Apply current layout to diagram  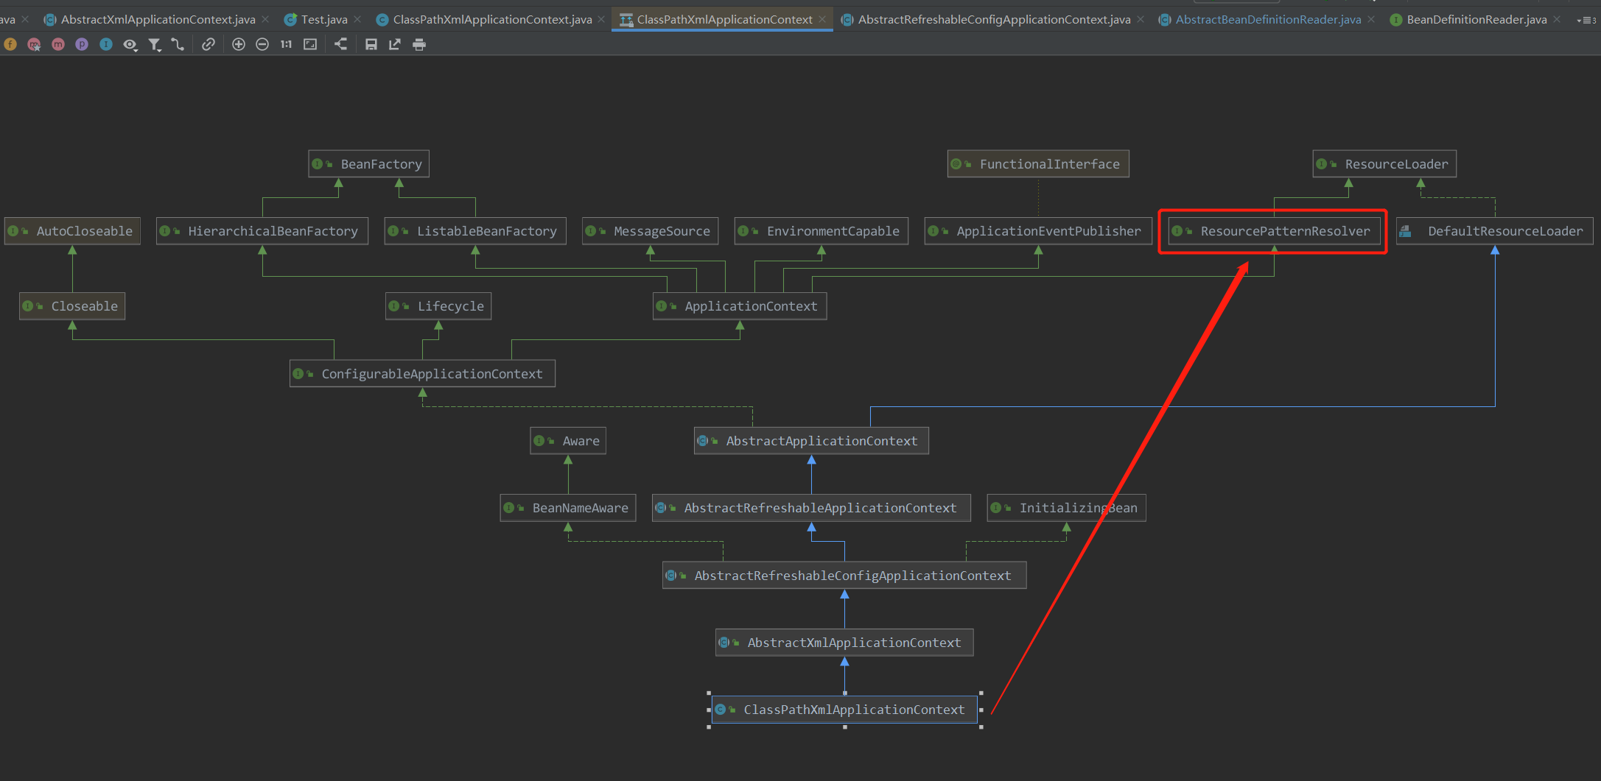[x=340, y=44]
